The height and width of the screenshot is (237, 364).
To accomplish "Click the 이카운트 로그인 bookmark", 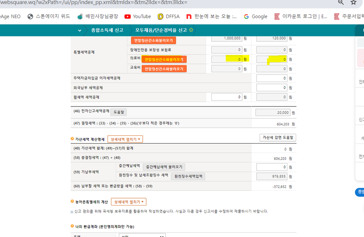I will (301, 16).
